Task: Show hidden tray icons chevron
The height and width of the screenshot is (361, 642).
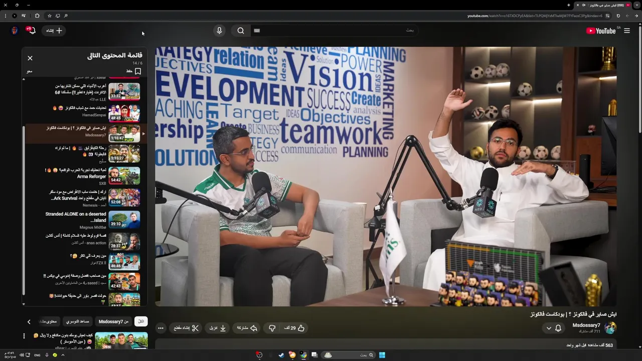Action: coord(63,355)
